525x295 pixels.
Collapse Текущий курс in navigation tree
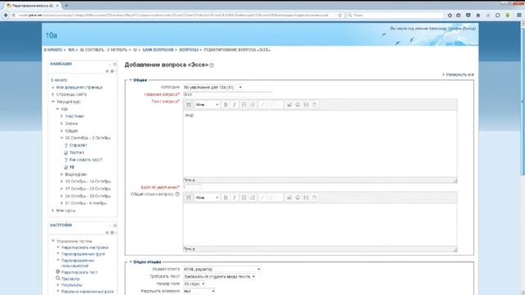(x=52, y=102)
